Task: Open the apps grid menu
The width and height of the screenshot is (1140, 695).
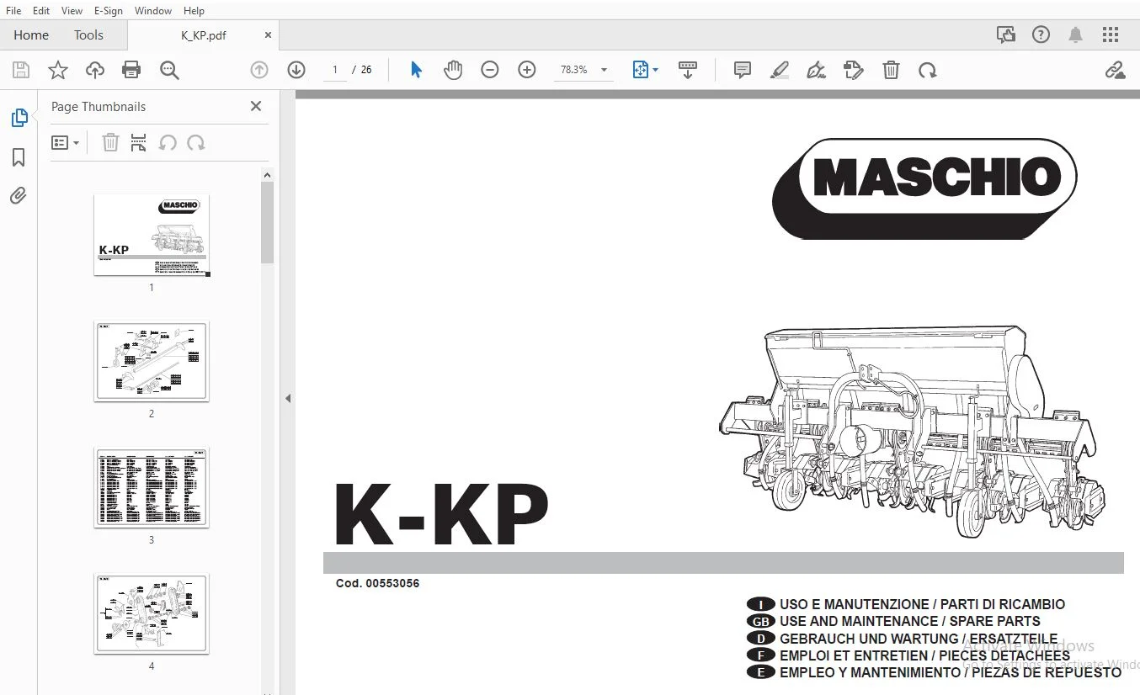Action: [1111, 34]
